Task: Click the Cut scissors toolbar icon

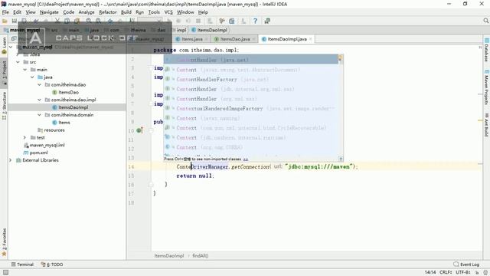Action: coord(57,21)
